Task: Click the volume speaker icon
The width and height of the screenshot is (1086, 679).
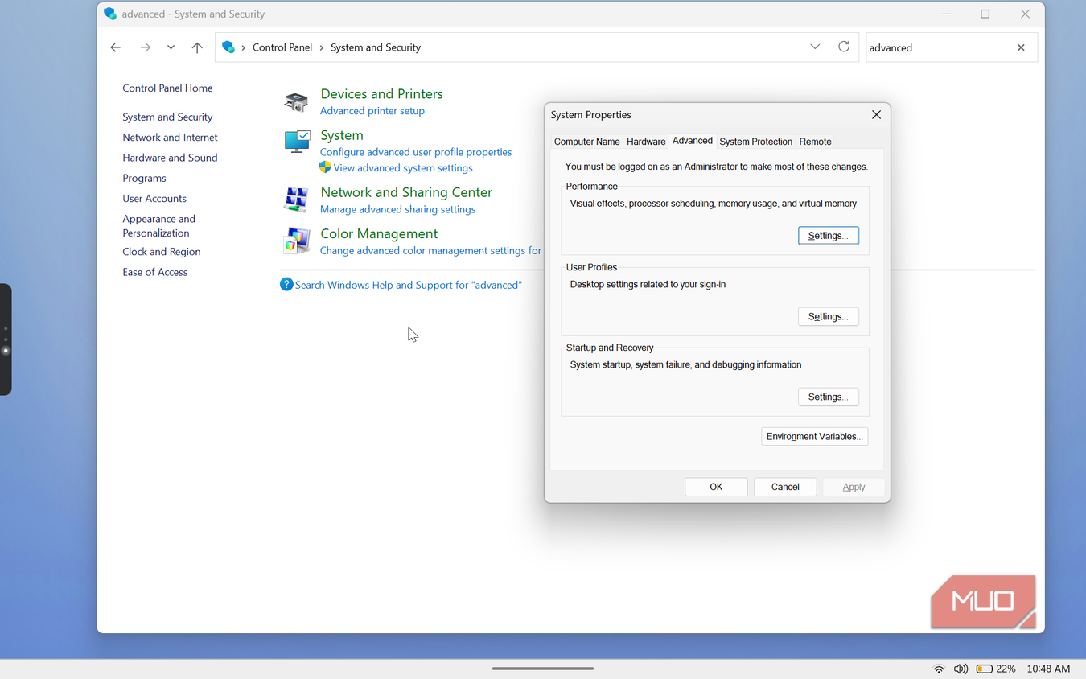Action: click(x=961, y=669)
